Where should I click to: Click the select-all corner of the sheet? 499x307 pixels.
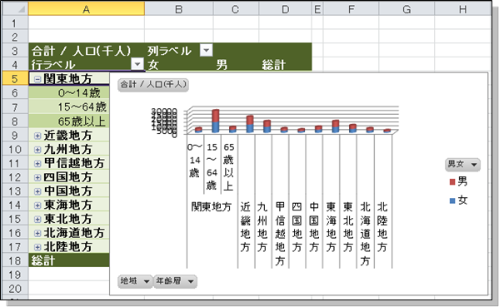coord(15,9)
